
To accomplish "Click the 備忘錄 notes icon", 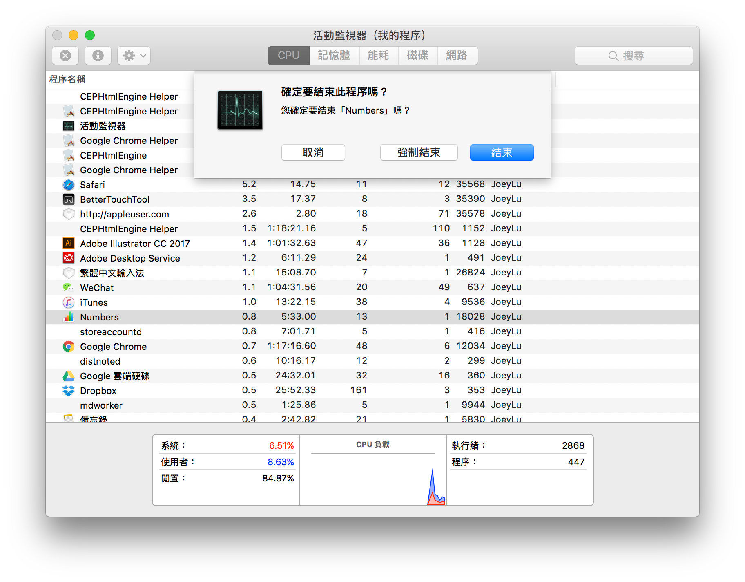I will [69, 418].
